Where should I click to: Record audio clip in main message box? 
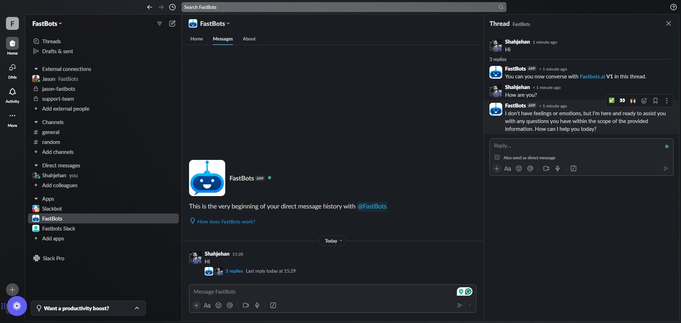point(257,305)
